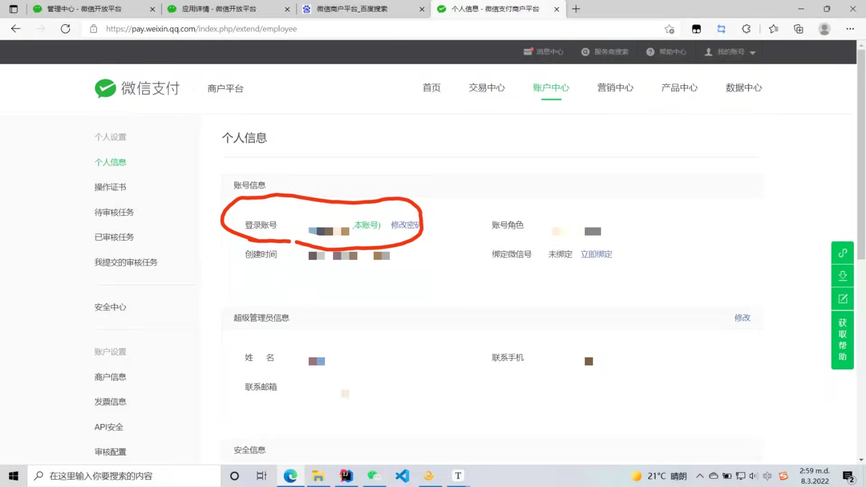The height and width of the screenshot is (487, 866).
Task: Open Typora T icon on taskbar
Action: (458, 476)
